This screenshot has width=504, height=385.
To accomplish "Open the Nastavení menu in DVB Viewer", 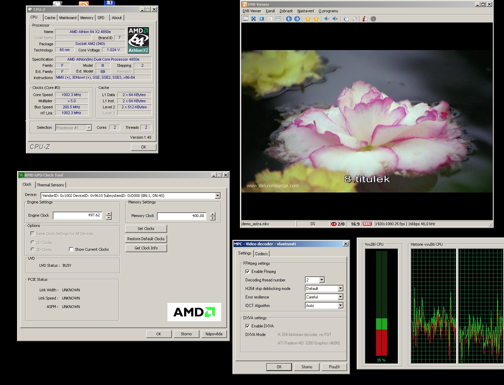I will tap(306, 11).
